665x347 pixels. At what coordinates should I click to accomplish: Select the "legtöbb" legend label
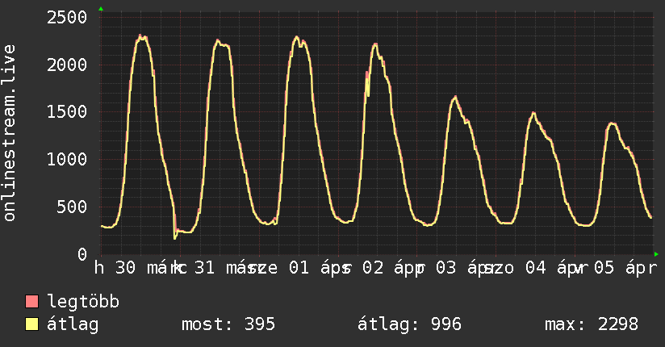point(84,302)
